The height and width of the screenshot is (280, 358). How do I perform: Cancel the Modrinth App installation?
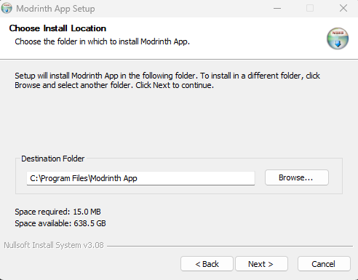[324, 264]
